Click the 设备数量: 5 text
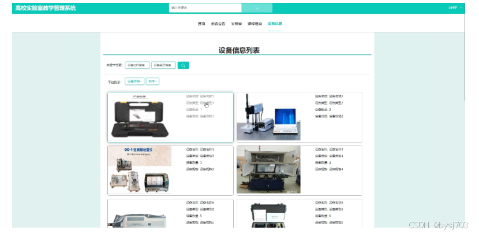Screen dimensions: 479x234 coord(194,216)
